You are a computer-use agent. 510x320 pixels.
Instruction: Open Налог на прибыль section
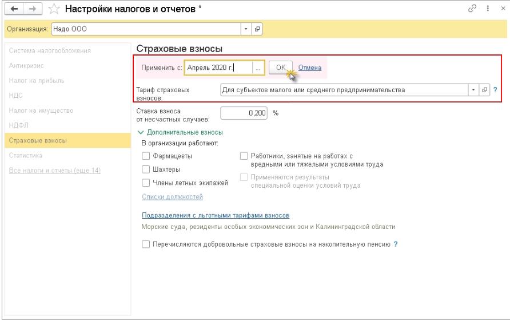point(37,80)
